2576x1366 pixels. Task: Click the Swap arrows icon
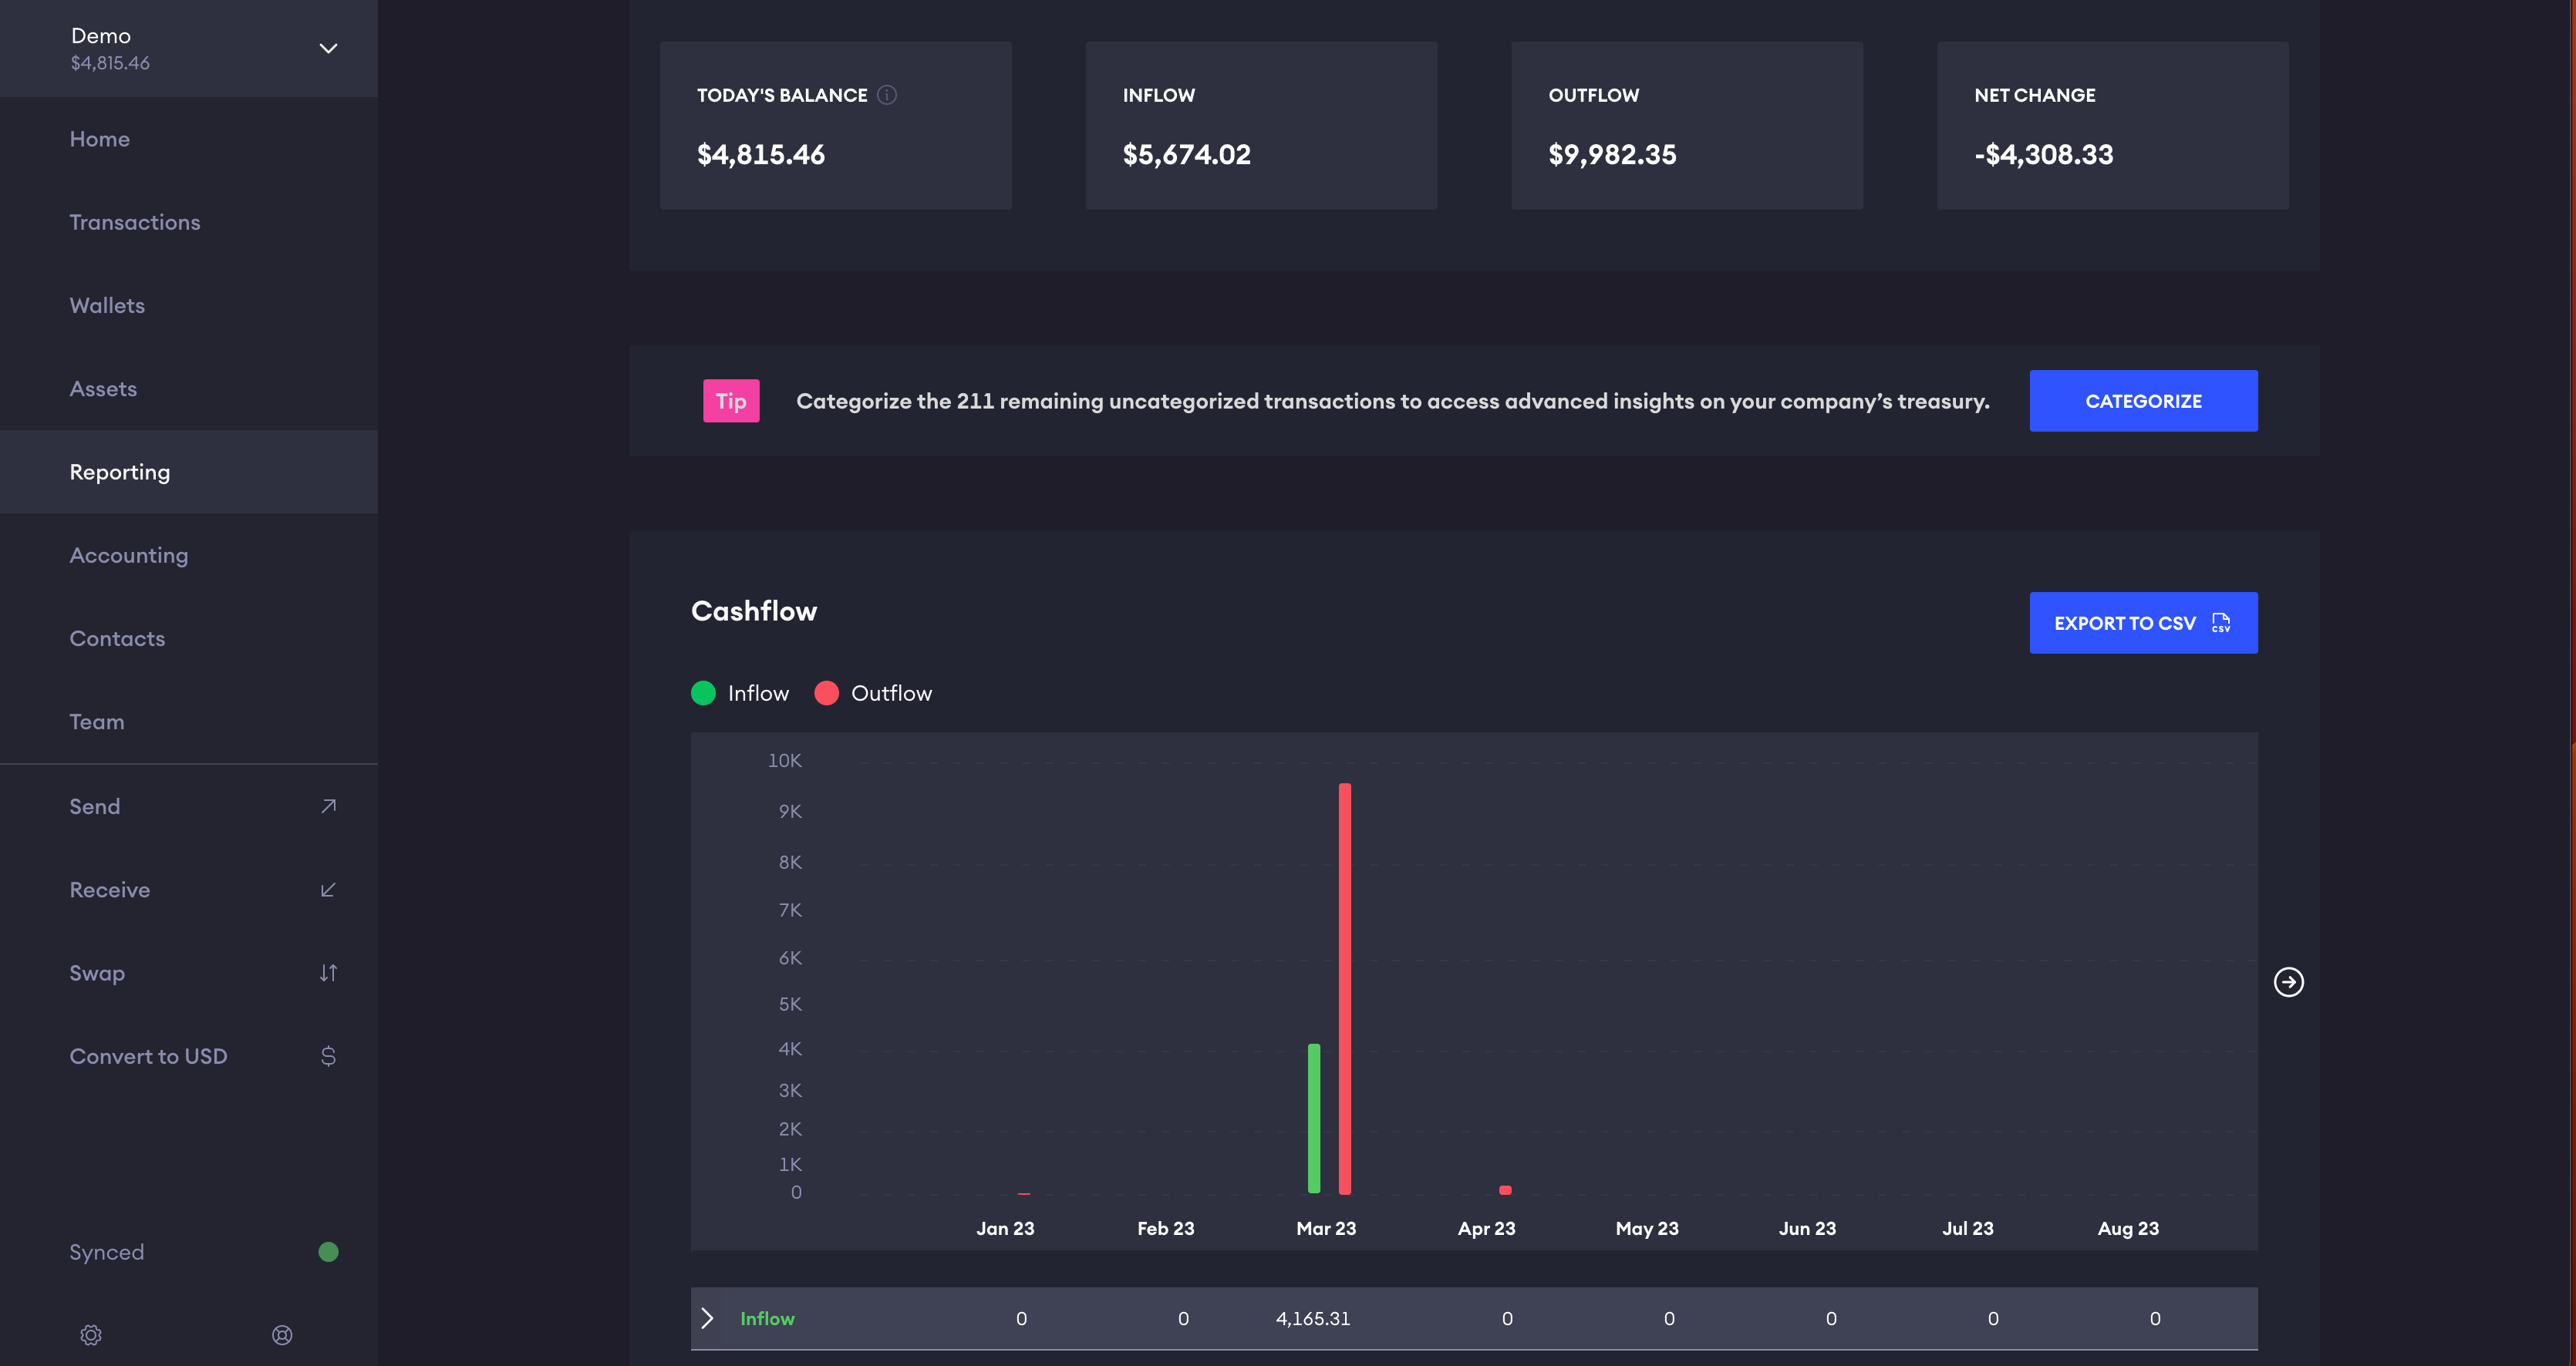coord(328,974)
